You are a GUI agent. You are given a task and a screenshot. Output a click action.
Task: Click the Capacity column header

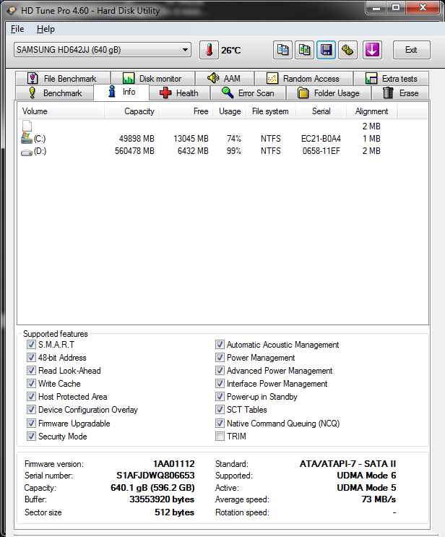tap(131, 111)
